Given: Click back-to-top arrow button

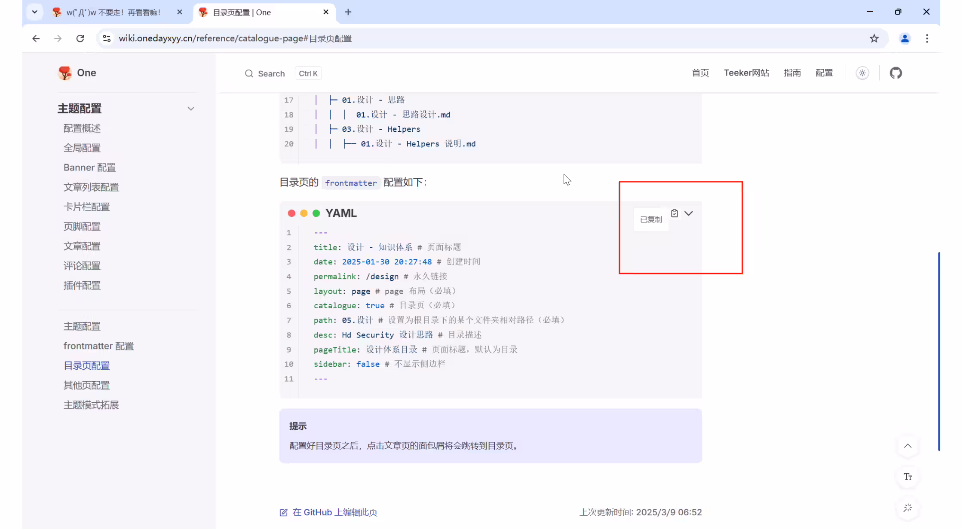Looking at the screenshot, I should [x=908, y=446].
